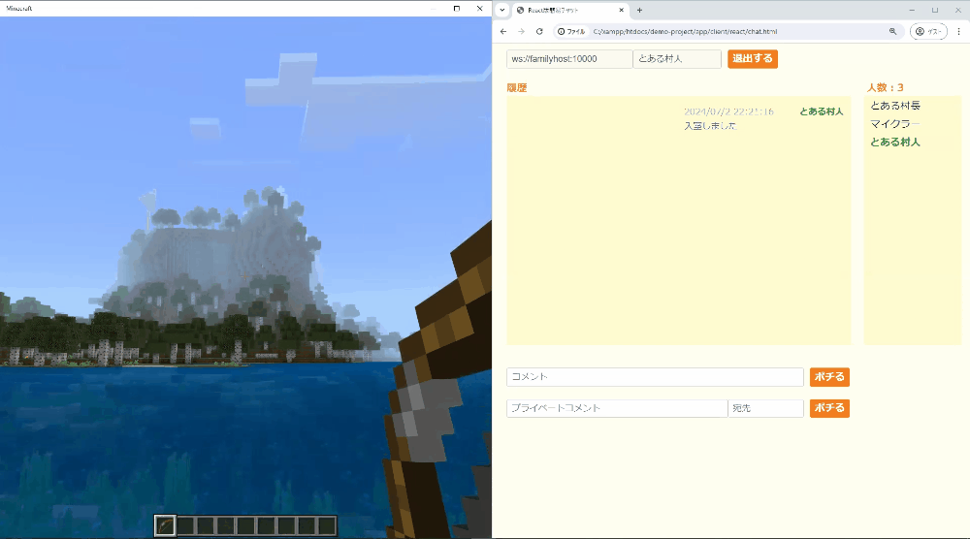This screenshot has height=539, width=970.
Task: Click the browser back arrow
Action: coord(502,31)
